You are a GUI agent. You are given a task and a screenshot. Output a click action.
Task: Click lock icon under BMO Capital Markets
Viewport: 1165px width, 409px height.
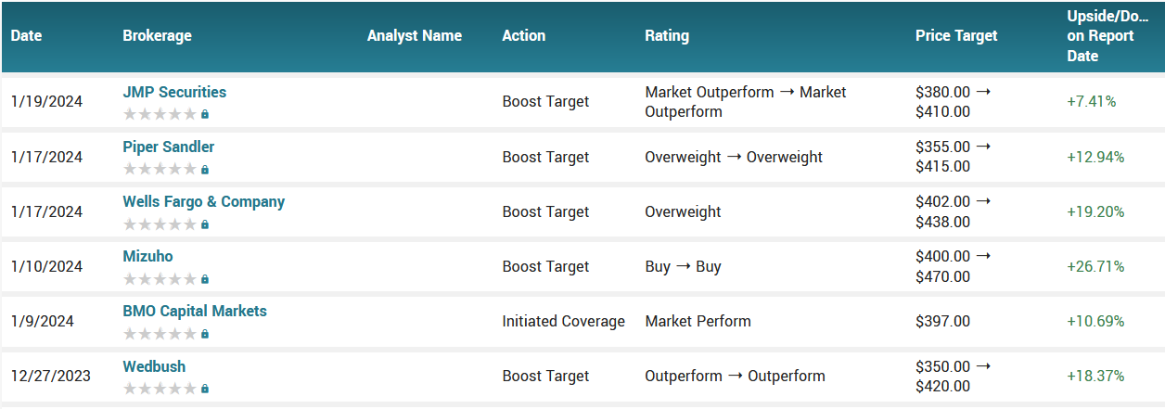tap(205, 333)
